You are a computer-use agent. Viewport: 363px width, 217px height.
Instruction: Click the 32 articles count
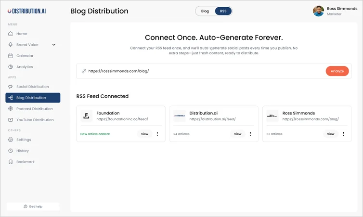click(274, 134)
